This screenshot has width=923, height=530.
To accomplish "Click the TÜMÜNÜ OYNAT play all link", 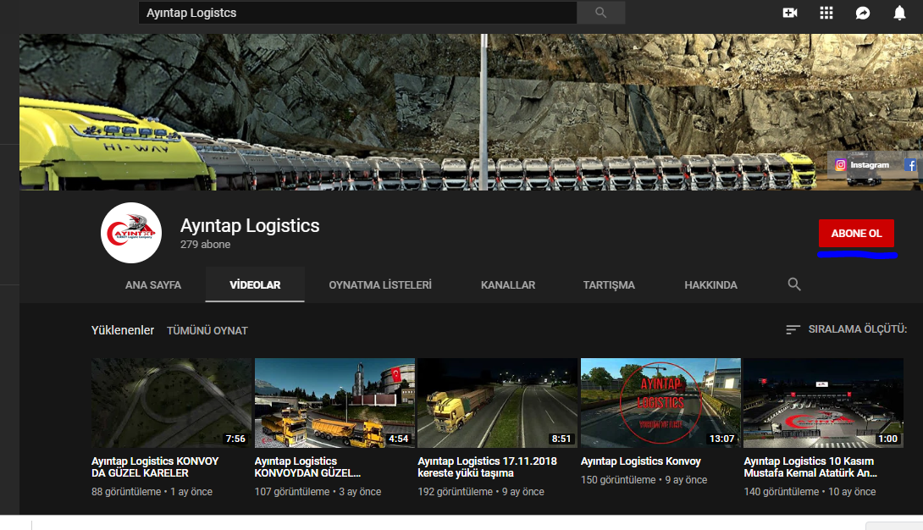I will [207, 330].
